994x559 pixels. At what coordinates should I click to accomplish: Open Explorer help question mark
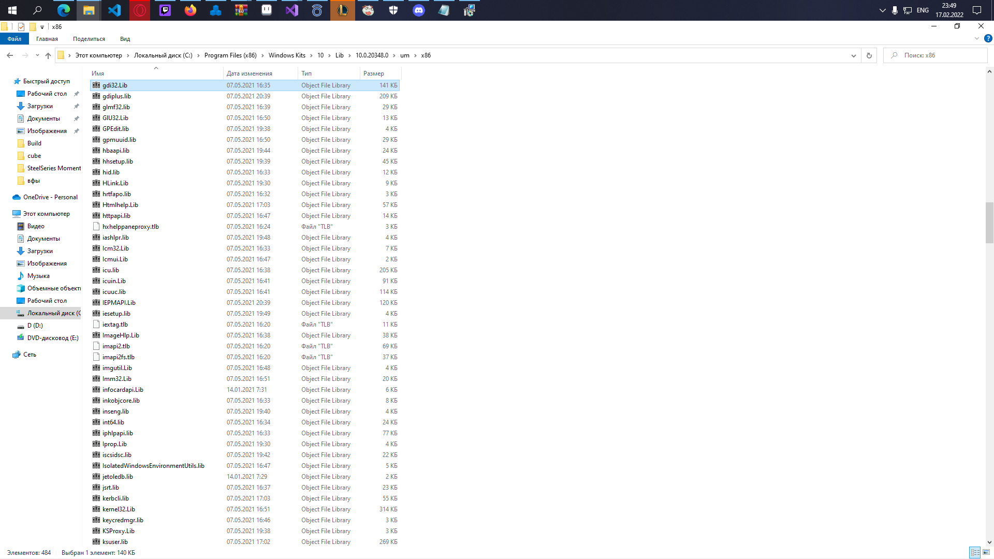pyautogui.click(x=988, y=39)
